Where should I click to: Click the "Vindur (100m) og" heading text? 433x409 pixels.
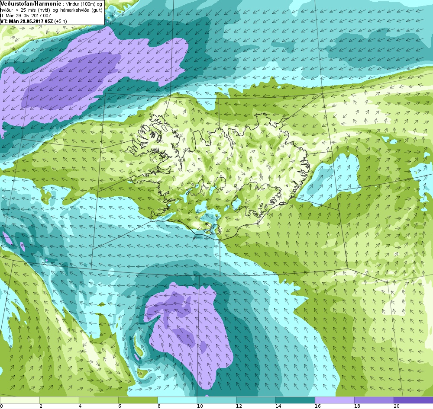click(x=84, y=4)
